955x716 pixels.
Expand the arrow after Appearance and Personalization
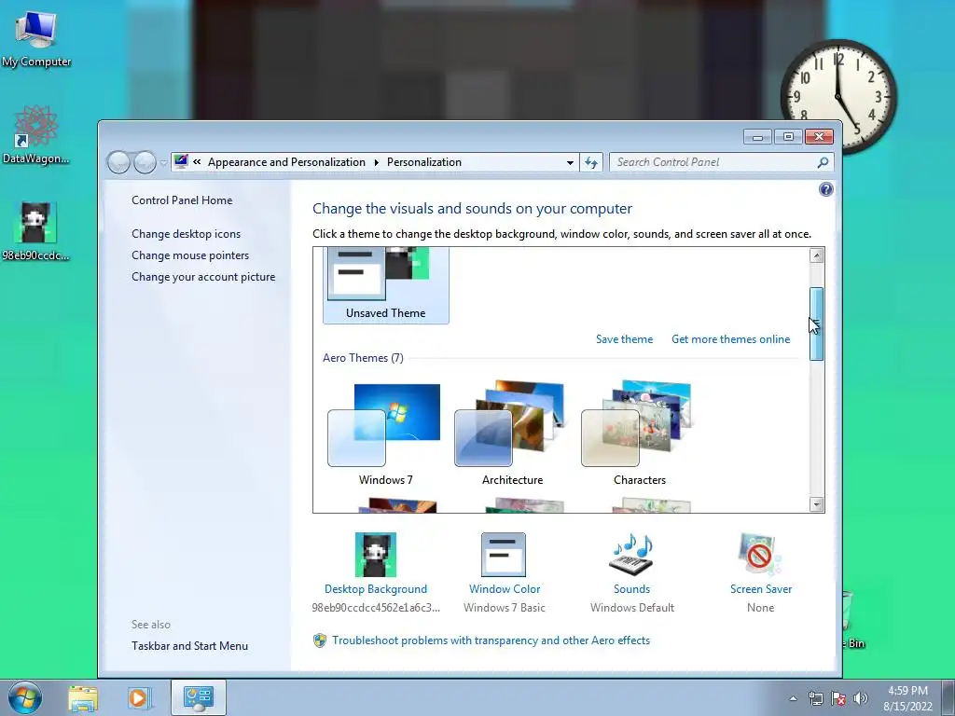[x=376, y=162]
